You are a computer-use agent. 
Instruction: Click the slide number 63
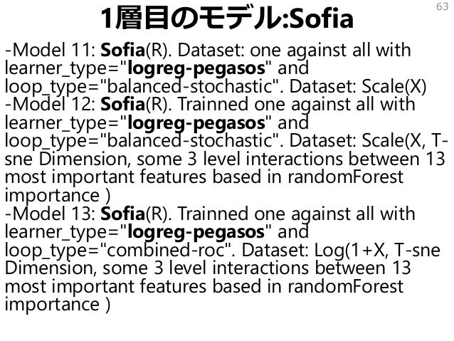443,6
